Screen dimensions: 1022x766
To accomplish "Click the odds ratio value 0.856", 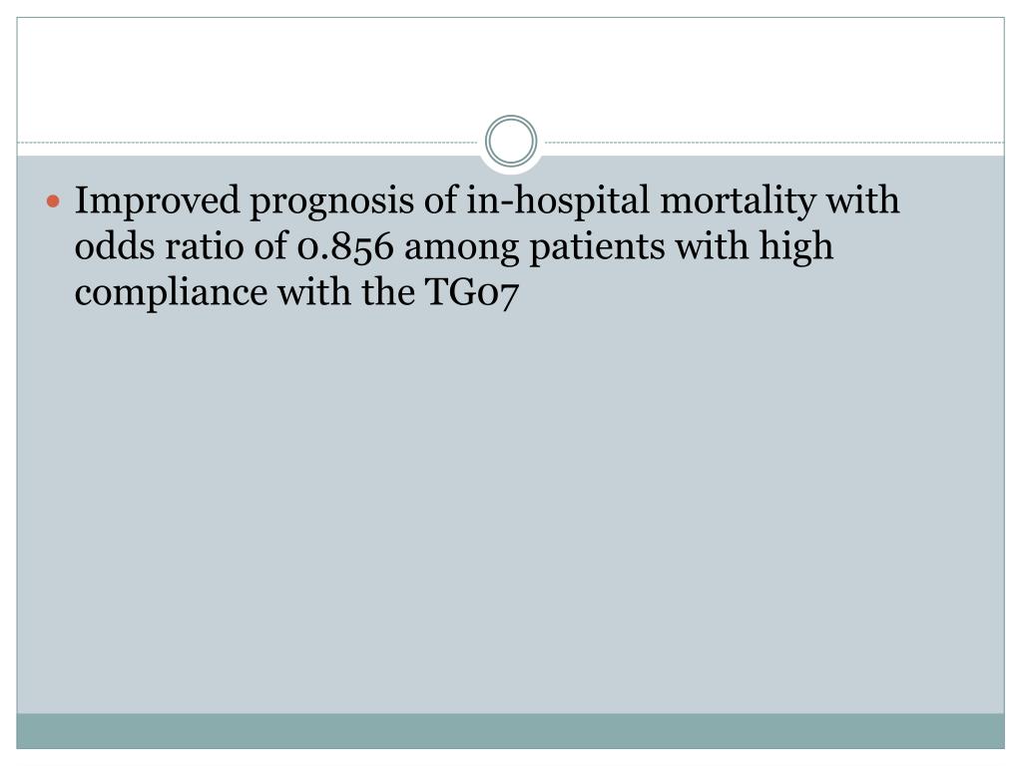I will point(345,247).
